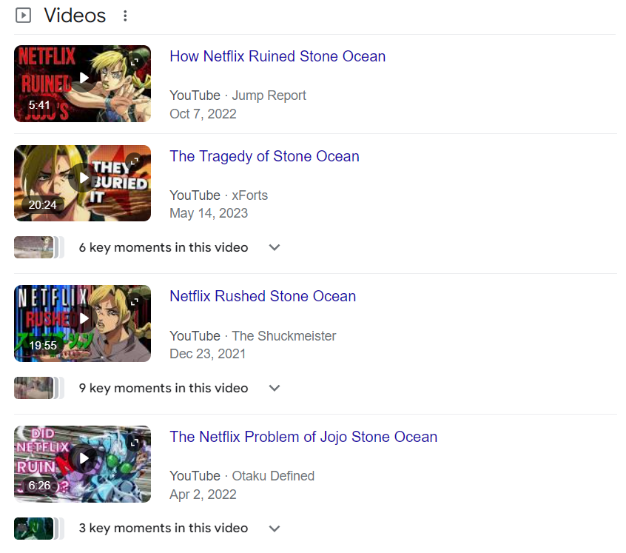626x553 pixels.
Task: Click the 3 key moments preview thumbnail
Action: pos(34,529)
